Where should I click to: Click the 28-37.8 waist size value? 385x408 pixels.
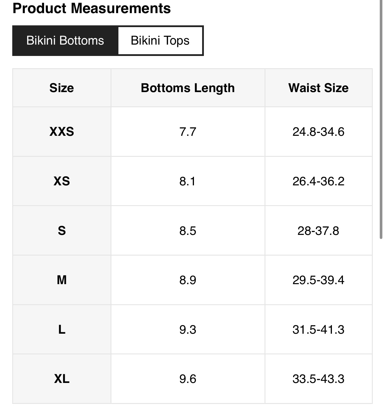point(318,231)
